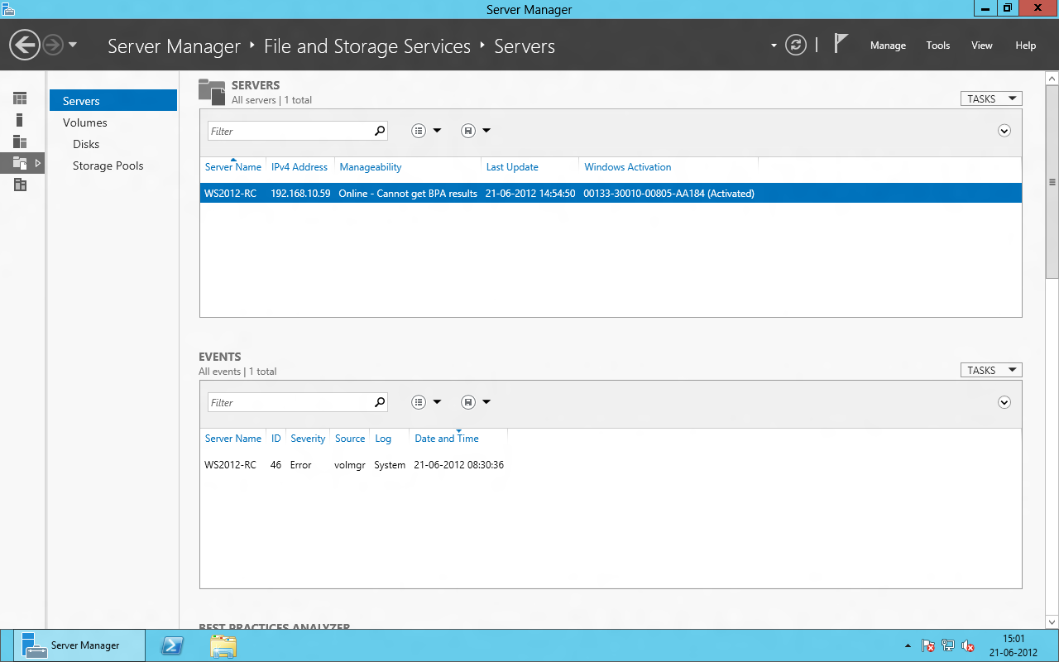1059x662 pixels.
Task: Sort by Windows Activation column header
Action: pyautogui.click(x=628, y=167)
